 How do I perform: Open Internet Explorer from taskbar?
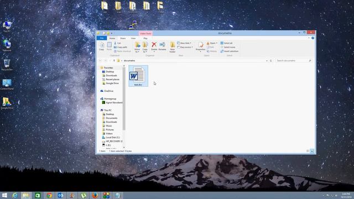click(15, 195)
